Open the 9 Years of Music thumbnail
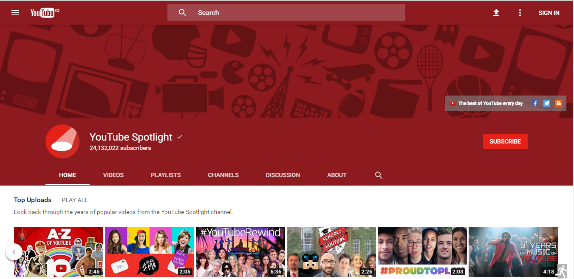This screenshot has width=574, height=279. pyautogui.click(x=513, y=252)
